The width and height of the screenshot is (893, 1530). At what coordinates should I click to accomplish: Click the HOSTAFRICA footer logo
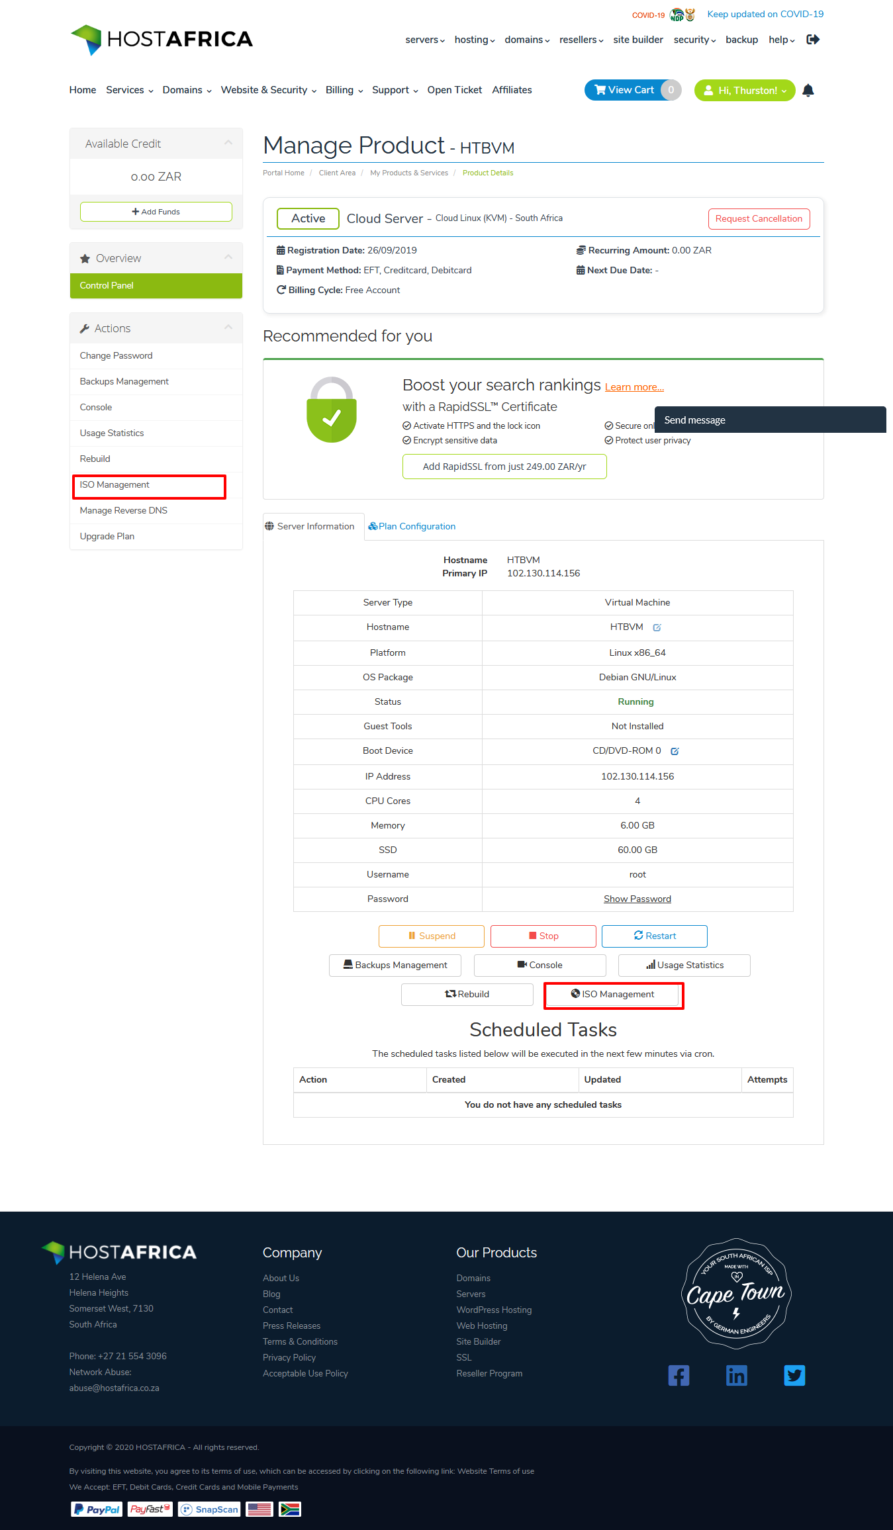click(119, 1252)
